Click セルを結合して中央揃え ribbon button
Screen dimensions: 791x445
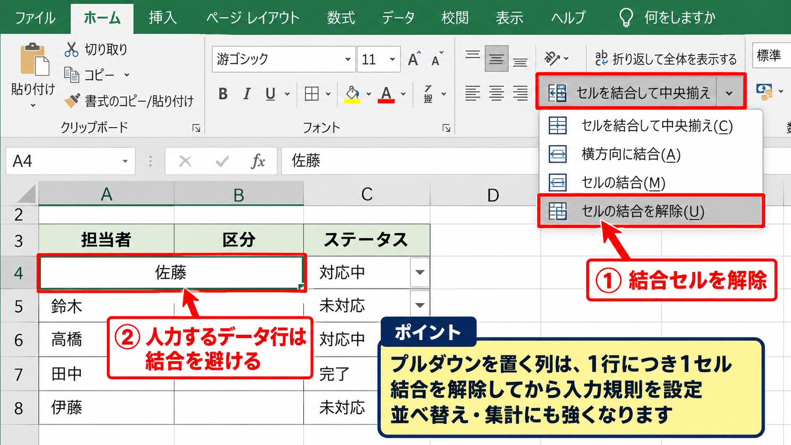[x=627, y=93]
